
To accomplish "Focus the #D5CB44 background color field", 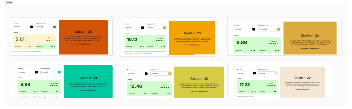I will pos(161,74).
